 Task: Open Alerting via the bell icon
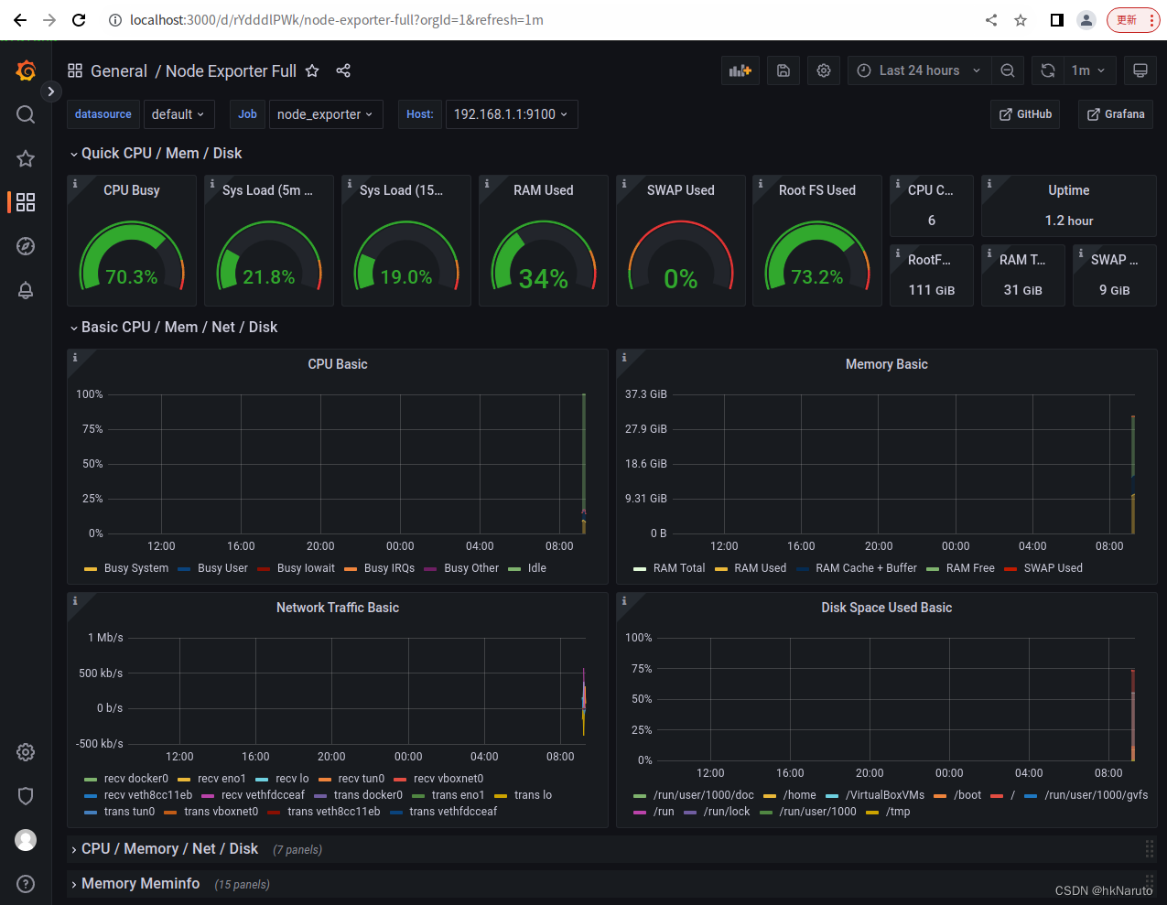point(25,290)
